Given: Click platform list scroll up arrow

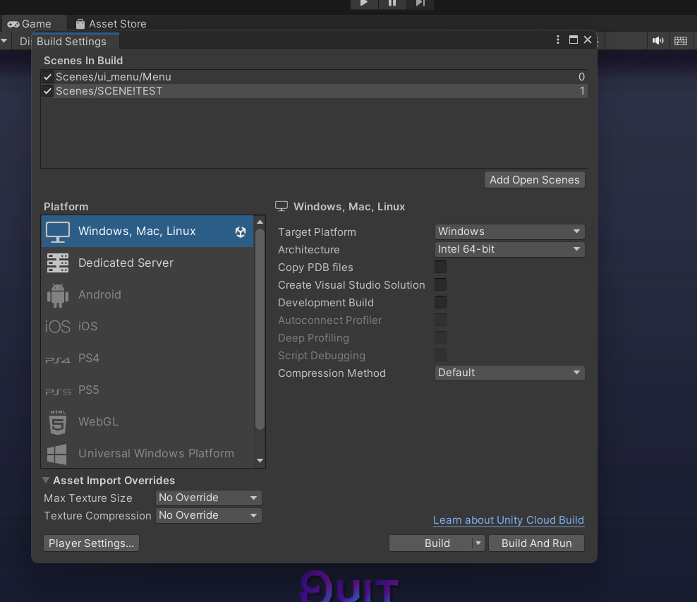Looking at the screenshot, I should point(260,222).
